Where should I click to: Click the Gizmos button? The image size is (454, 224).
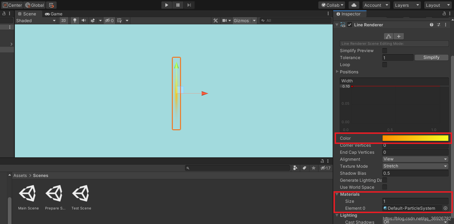[241, 20]
